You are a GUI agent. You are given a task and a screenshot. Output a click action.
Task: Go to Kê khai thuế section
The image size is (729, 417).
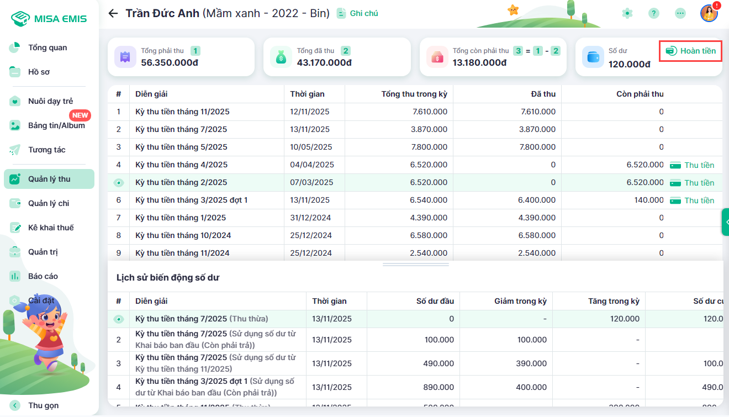pos(51,228)
